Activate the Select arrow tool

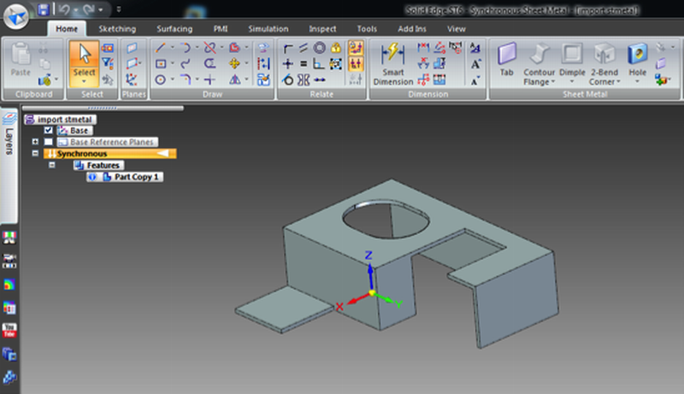click(x=84, y=63)
